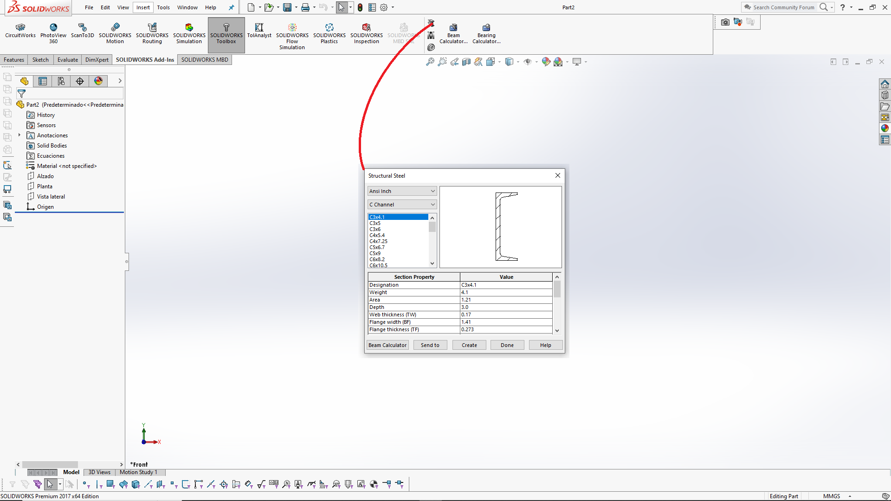
Task: Activate the Section View tool
Action: coord(467,61)
